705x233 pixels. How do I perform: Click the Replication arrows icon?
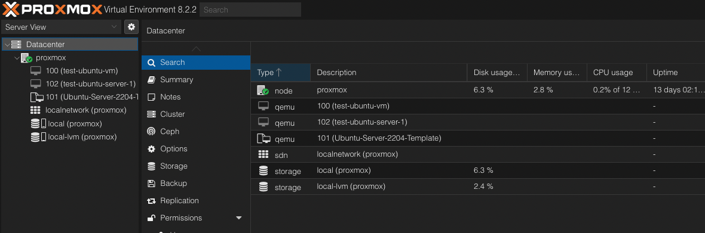point(152,201)
